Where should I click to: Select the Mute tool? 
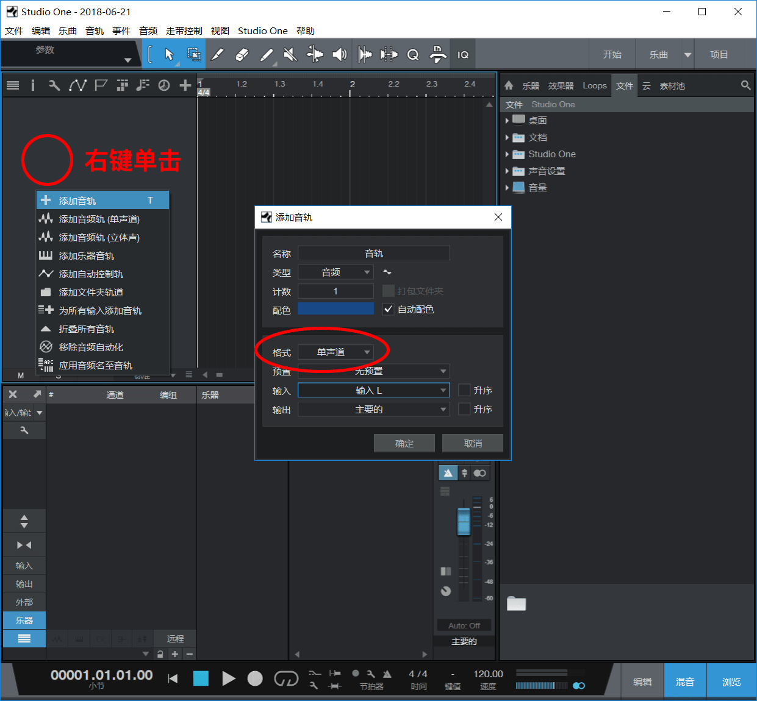(x=290, y=55)
